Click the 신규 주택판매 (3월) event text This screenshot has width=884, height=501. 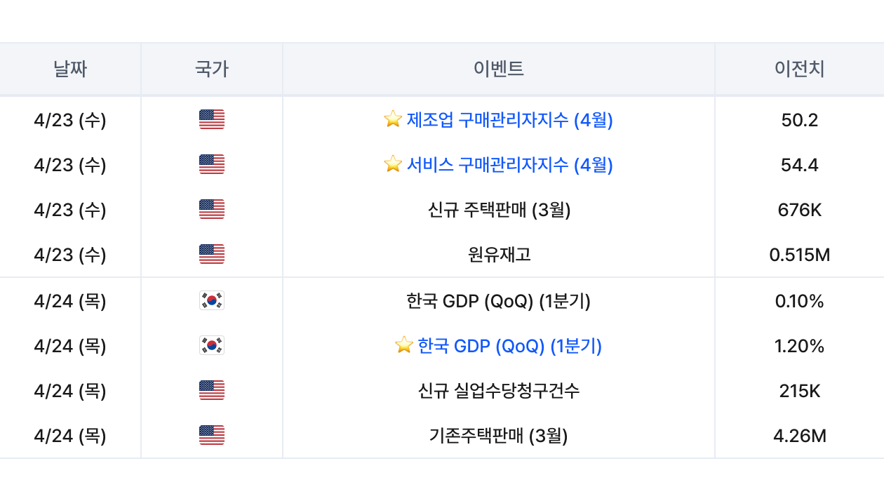[x=499, y=210]
